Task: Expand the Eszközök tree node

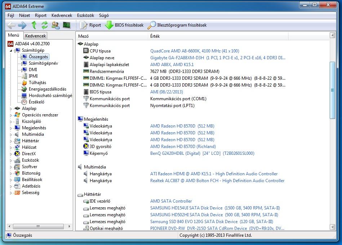Action: (x=11, y=161)
